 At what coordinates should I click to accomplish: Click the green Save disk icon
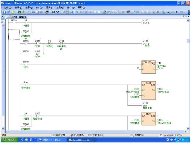(19, 12)
